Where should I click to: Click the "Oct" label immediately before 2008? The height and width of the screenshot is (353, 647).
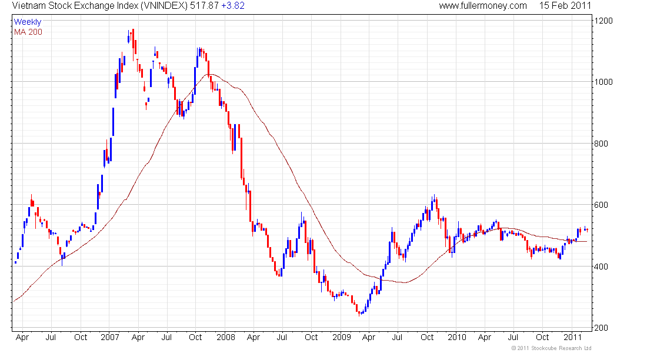tap(195, 337)
